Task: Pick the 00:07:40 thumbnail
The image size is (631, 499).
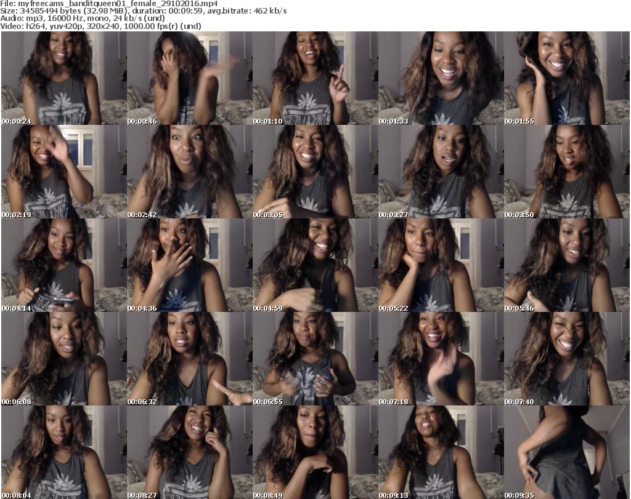Action: click(566, 359)
